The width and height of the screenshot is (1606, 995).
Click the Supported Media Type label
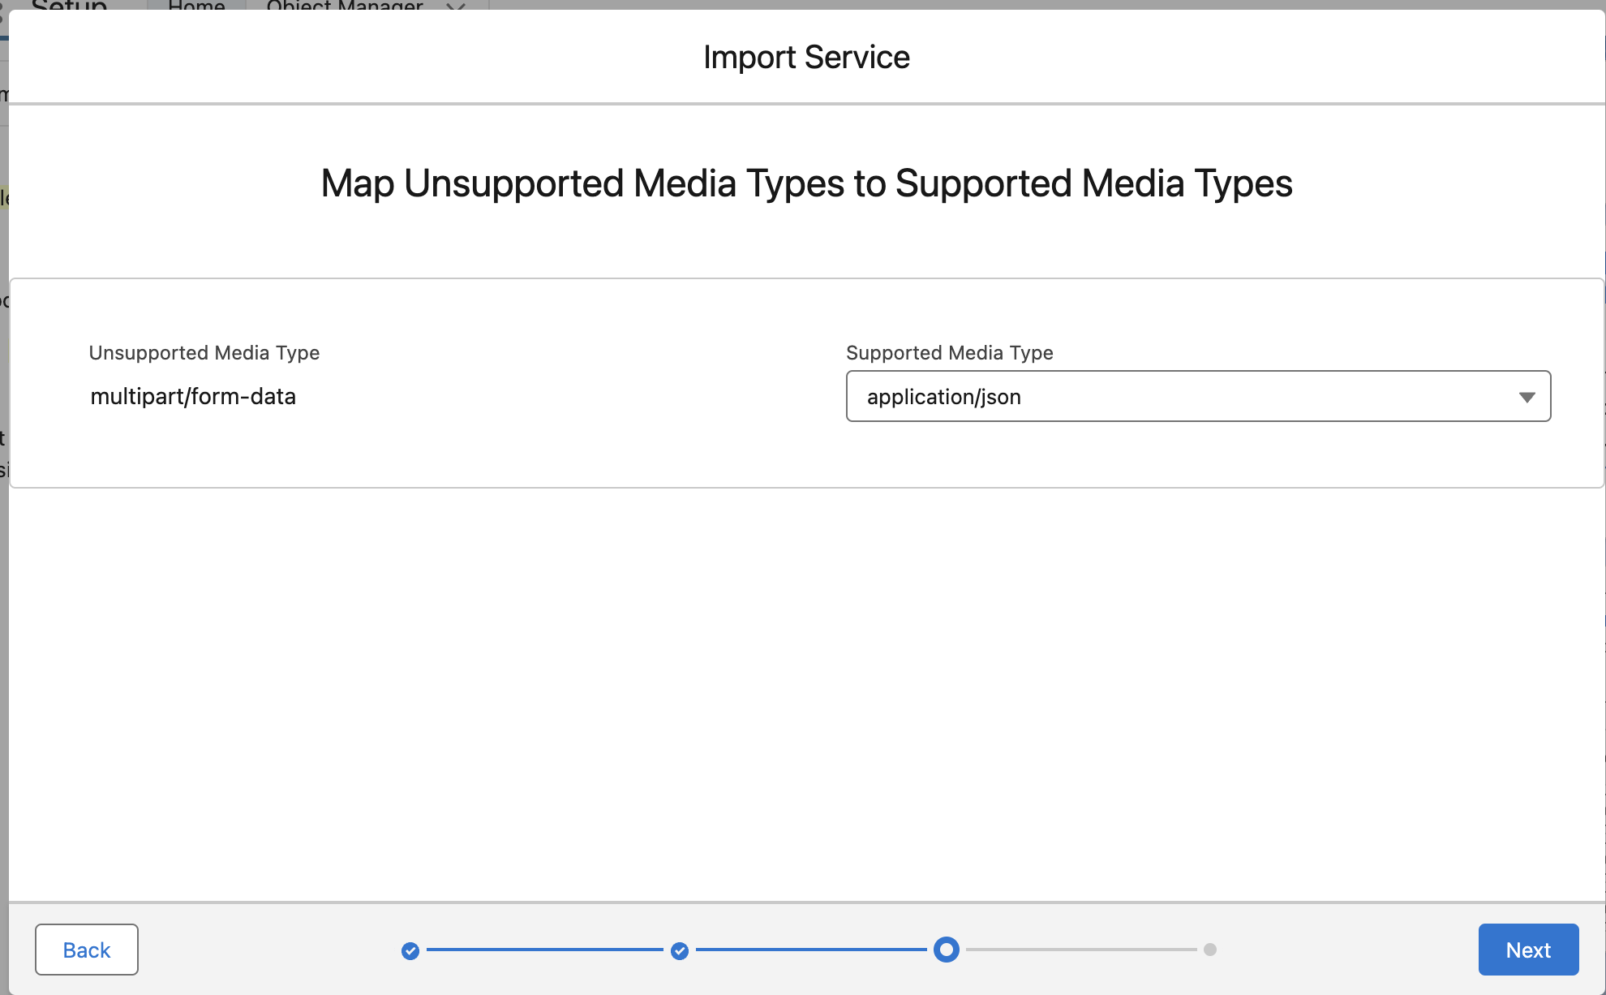tap(950, 353)
